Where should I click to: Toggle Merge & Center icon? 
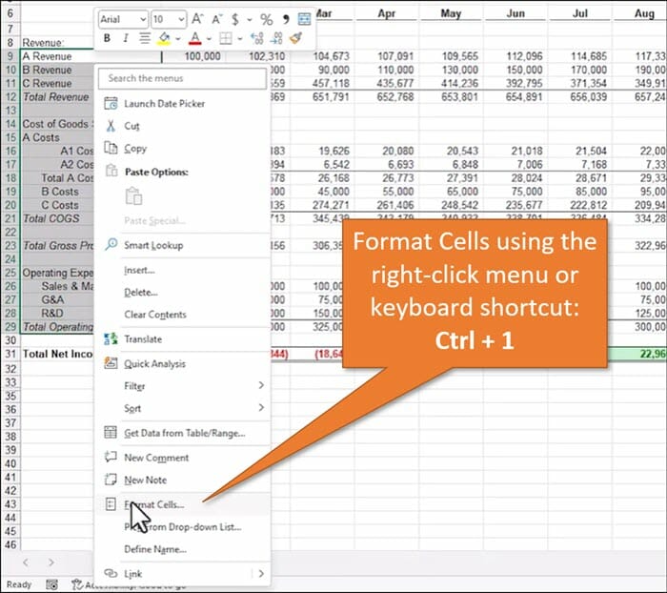click(305, 19)
